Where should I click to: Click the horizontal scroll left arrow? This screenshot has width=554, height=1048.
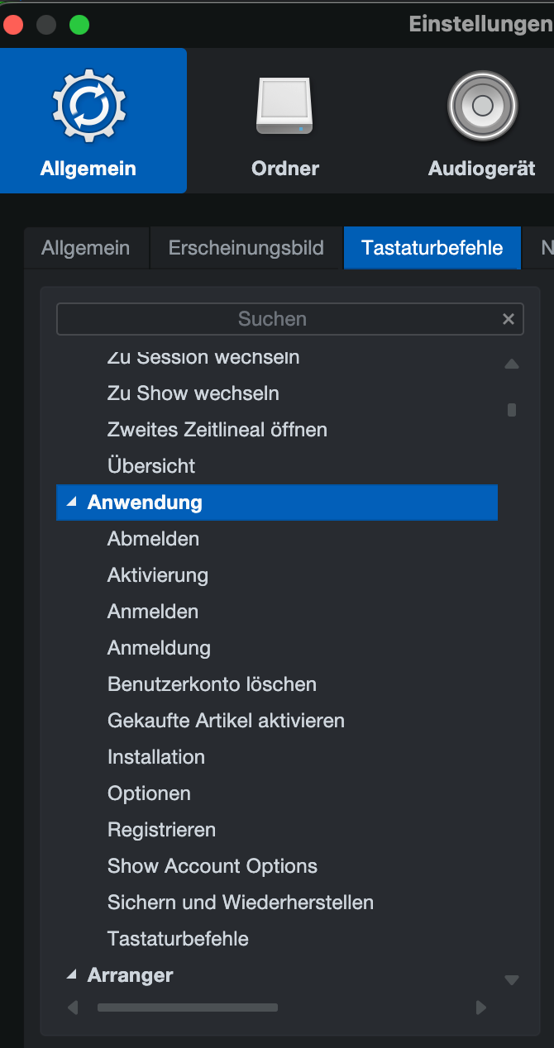point(73,1008)
